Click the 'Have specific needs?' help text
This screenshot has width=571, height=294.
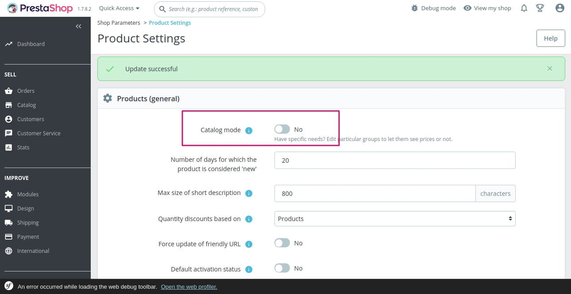click(x=363, y=139)
